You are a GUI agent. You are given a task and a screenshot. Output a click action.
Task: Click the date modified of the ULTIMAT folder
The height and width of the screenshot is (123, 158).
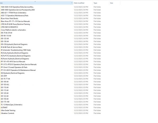pos(81,107)
